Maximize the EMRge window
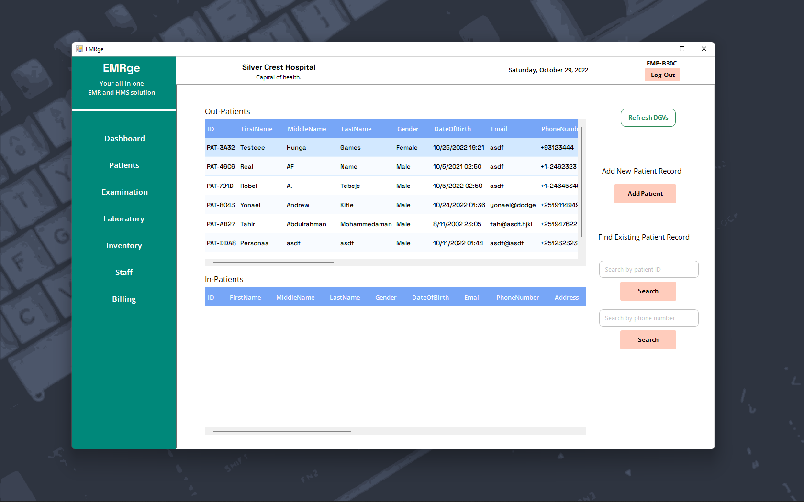This screenshot has height=502, width=804. click(x=682, y=49)
